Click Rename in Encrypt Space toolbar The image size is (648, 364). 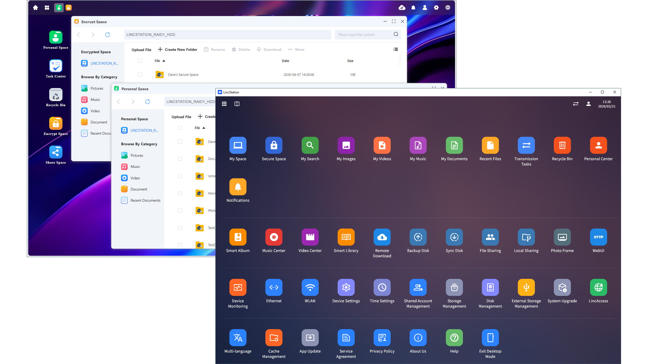click(214, 49)
